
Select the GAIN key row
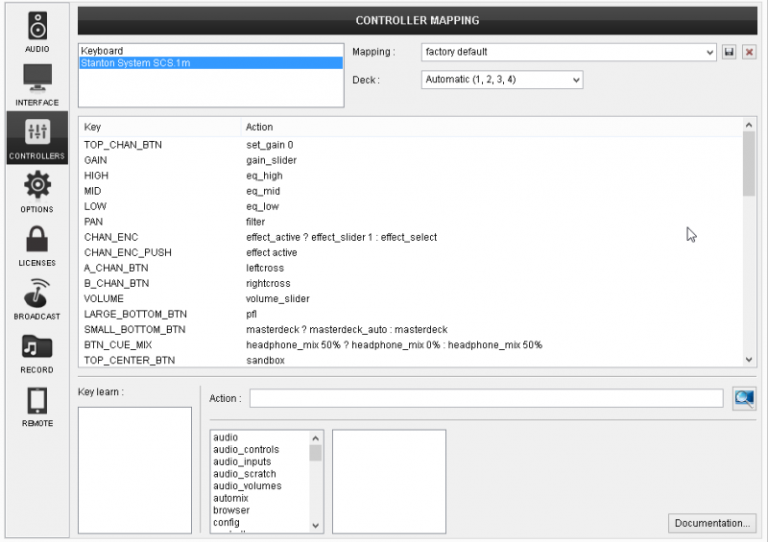click(x=411, y=160)
